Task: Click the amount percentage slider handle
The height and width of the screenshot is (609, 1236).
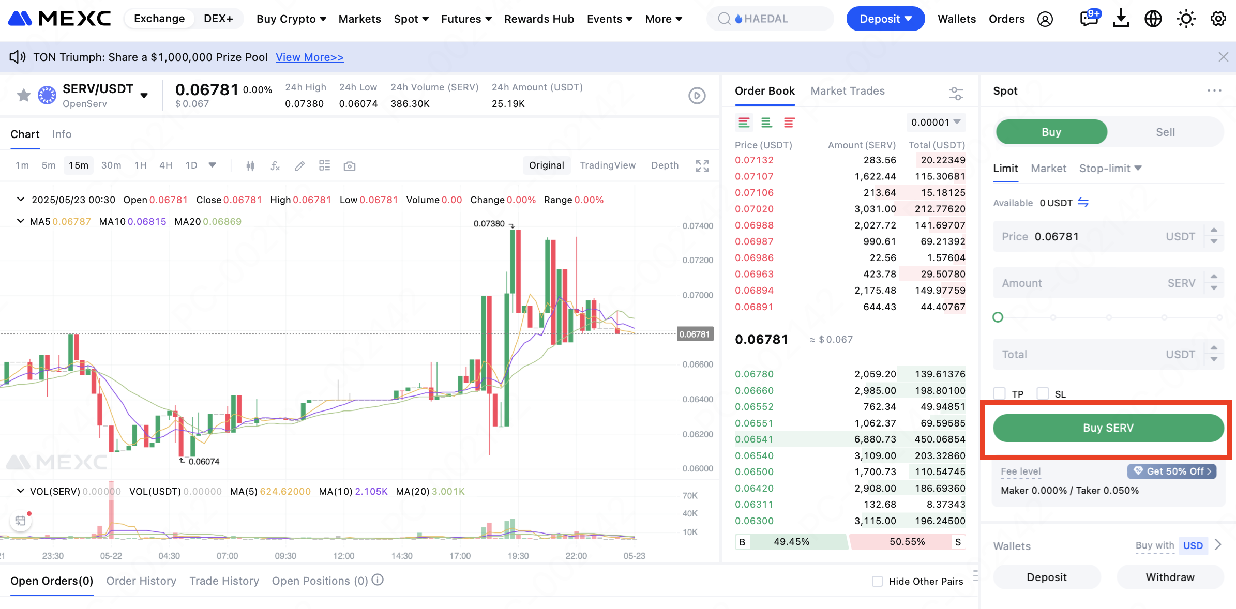Action: pos(998,317)
